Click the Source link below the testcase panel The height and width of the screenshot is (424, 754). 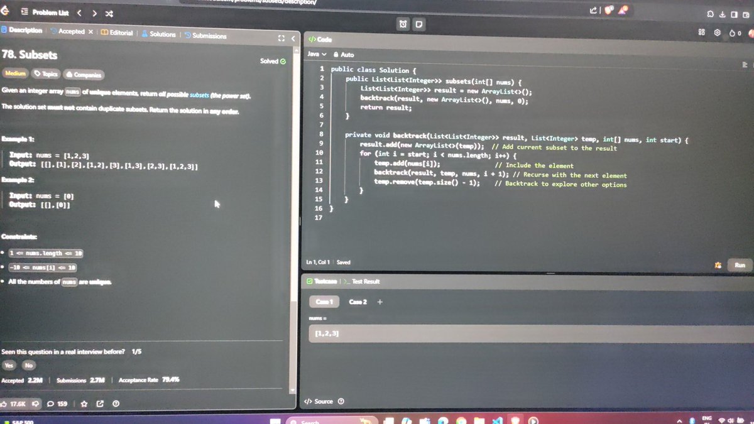(x=319, y=401)
